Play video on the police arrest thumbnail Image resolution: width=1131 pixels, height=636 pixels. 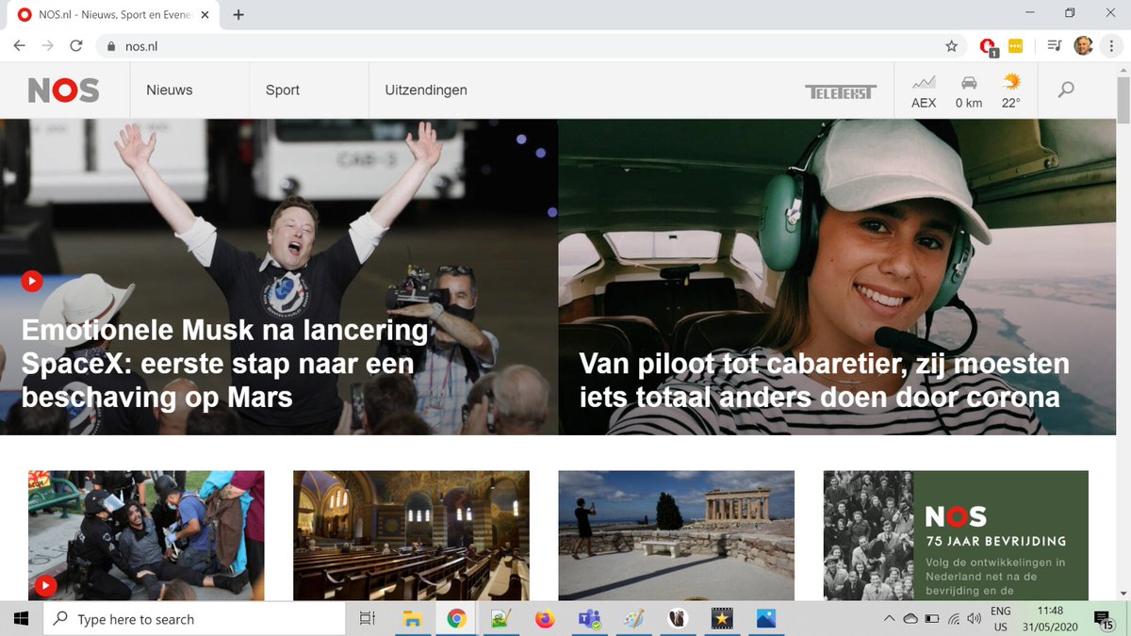tap(44, 585)
